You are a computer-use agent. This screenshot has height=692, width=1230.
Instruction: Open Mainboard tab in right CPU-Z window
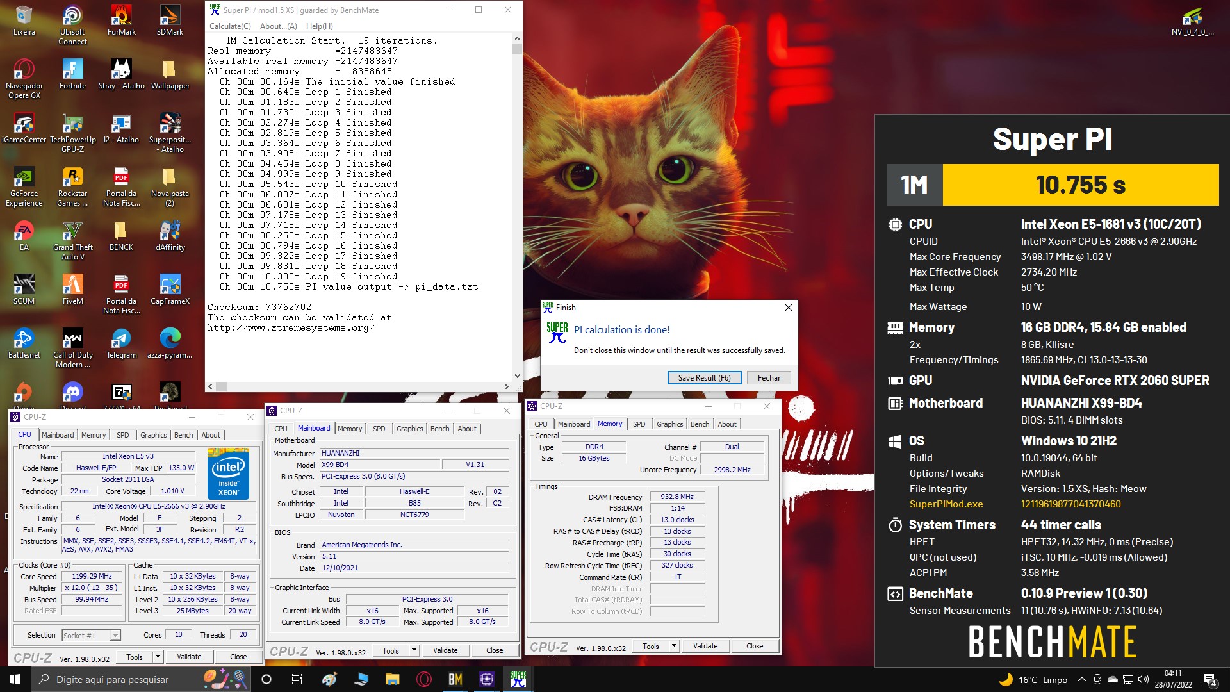pos(573,424)
